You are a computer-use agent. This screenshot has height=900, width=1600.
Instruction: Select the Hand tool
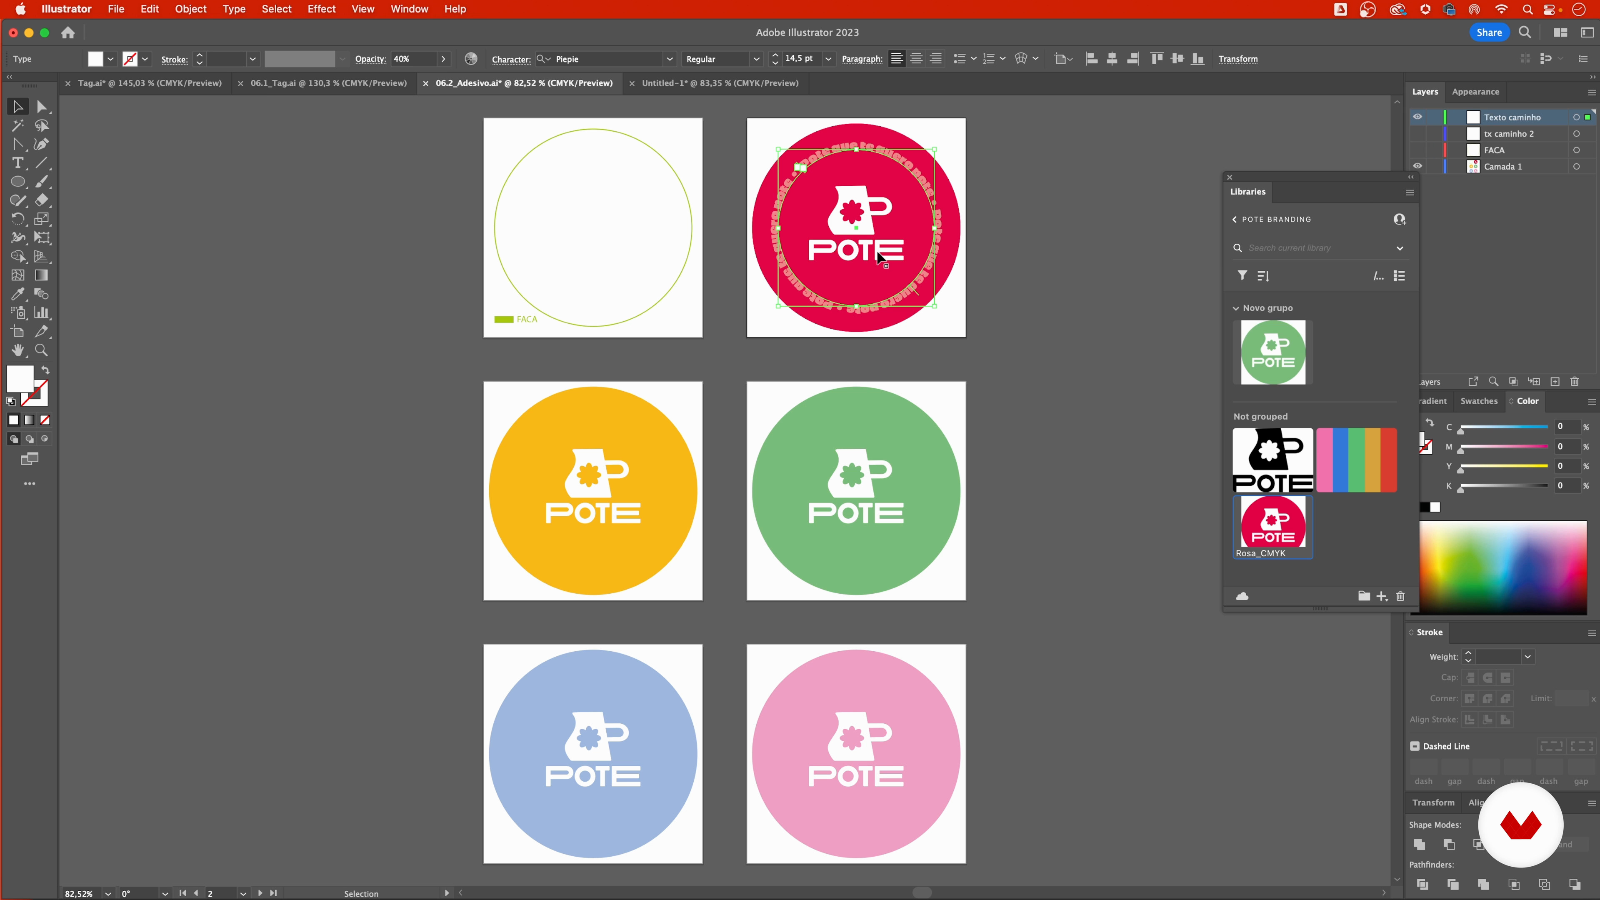click(17, 350)
